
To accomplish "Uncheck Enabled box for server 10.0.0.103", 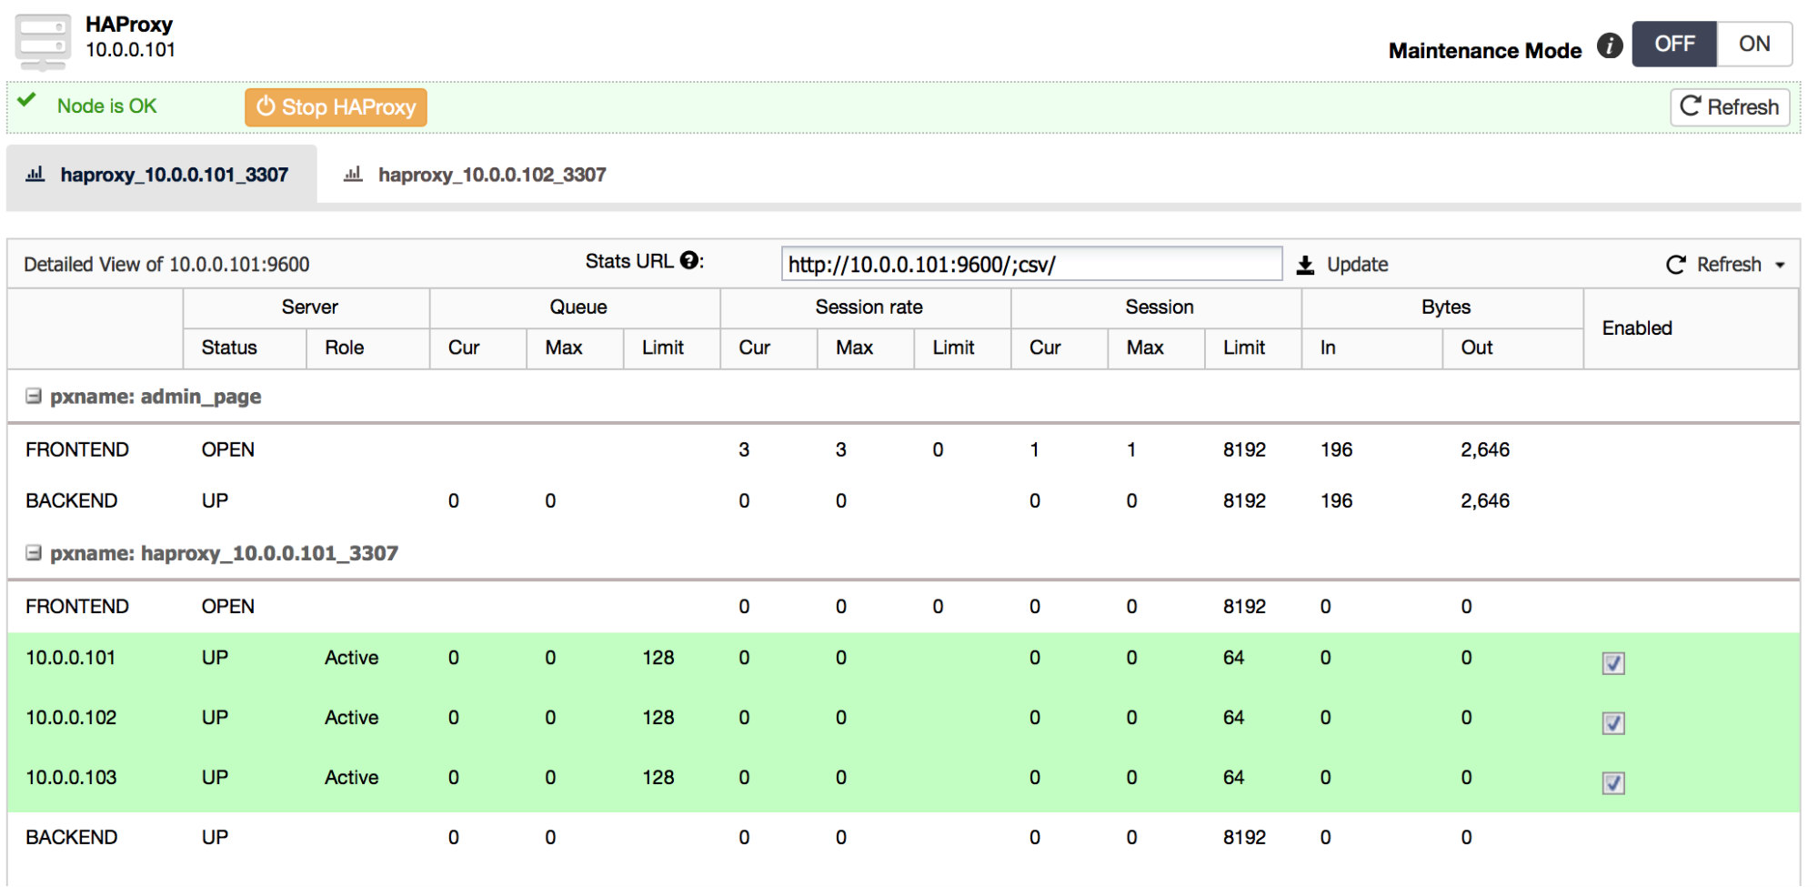I will pos(1613,783).
